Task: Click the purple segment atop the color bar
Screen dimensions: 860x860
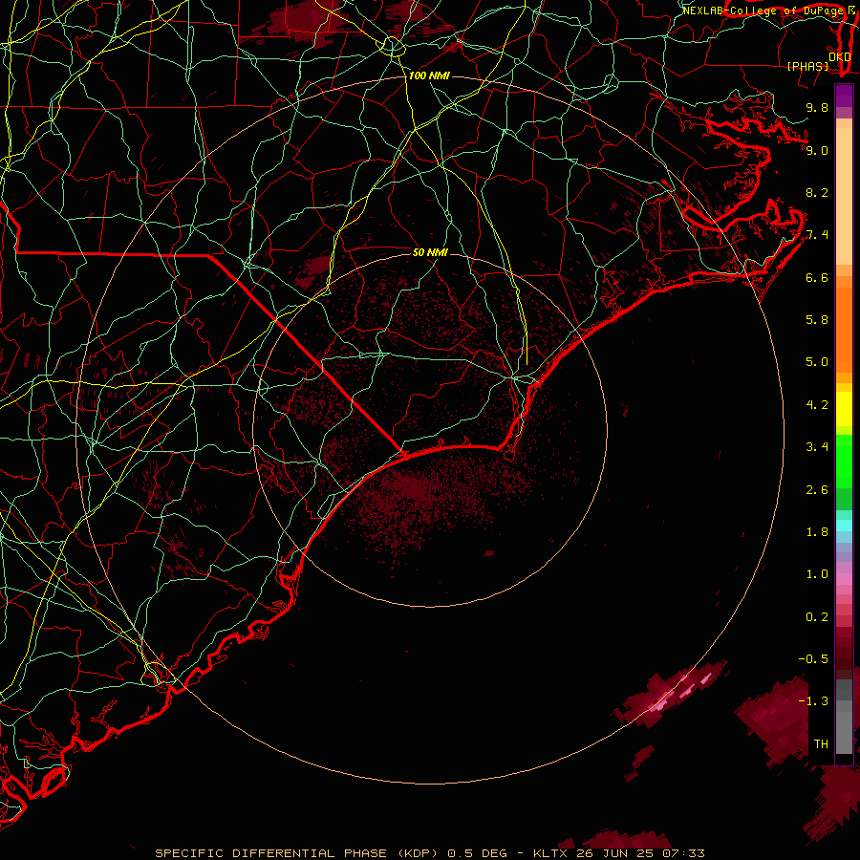Action: [844, 96]
